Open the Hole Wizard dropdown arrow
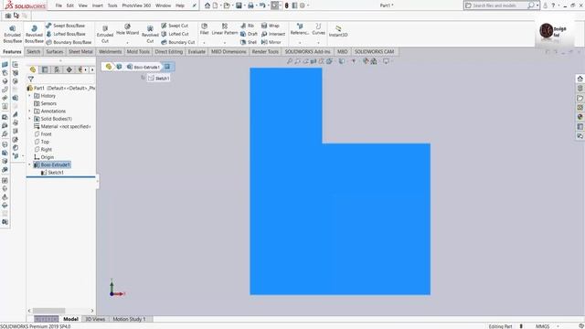Image resolution: width=585 pixels, height=329 pixels. click(x=127, y=43)
